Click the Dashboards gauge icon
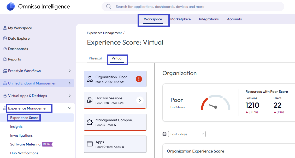 (x=5, y=49)
